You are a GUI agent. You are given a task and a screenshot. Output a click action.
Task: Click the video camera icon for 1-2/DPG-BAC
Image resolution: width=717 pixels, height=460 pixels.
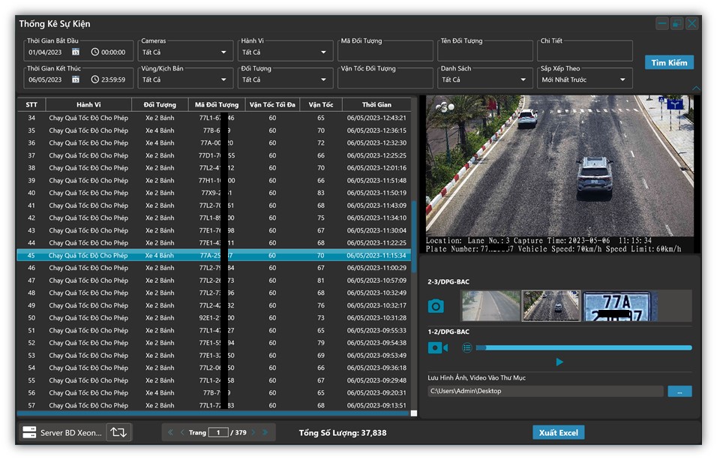point(437,348)
